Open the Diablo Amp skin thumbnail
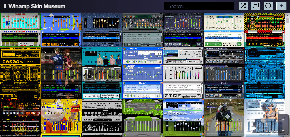This screenshot has height=137, width=290. click(x=20, y=118)
